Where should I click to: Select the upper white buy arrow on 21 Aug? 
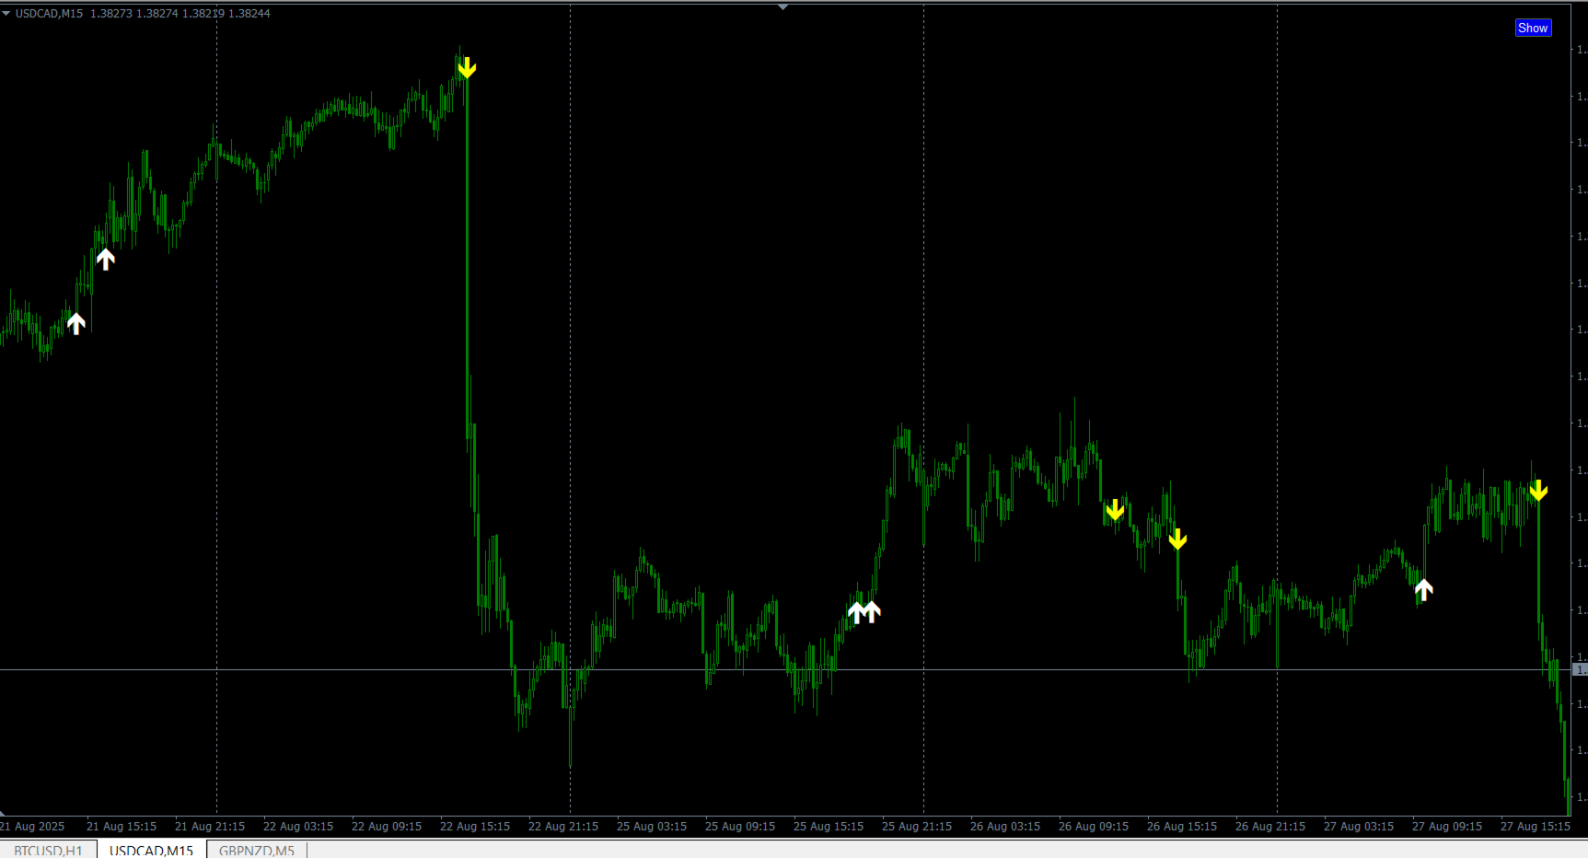tap(106, 259)
